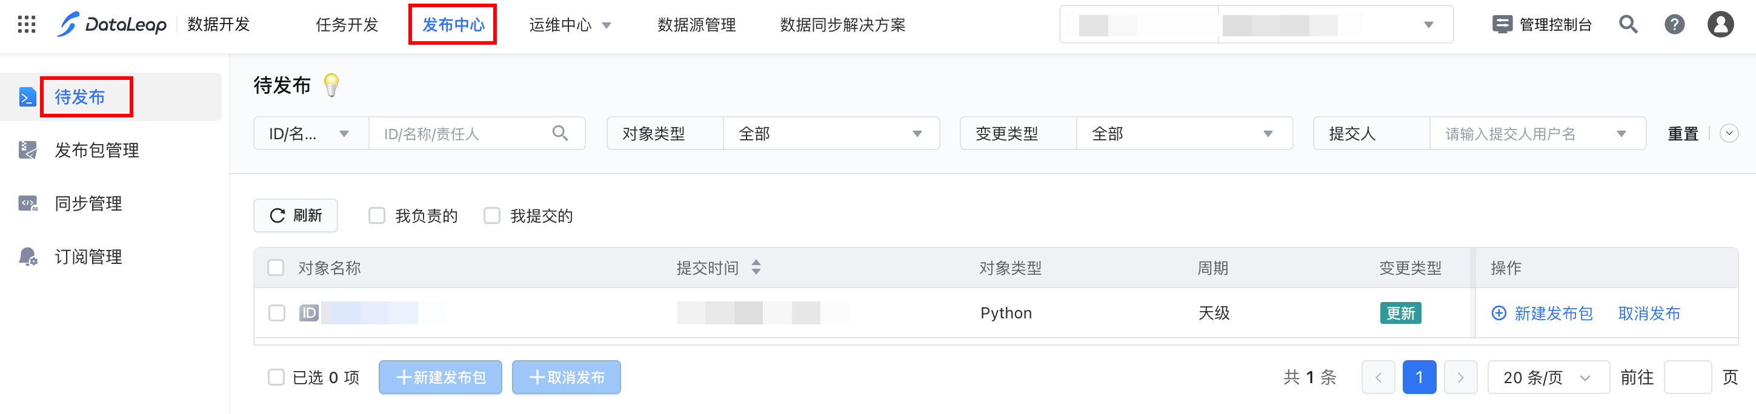1756x414 pixels.
Task: Click the 同步管理 sidebar icon
Action: (x=28, y=203)
